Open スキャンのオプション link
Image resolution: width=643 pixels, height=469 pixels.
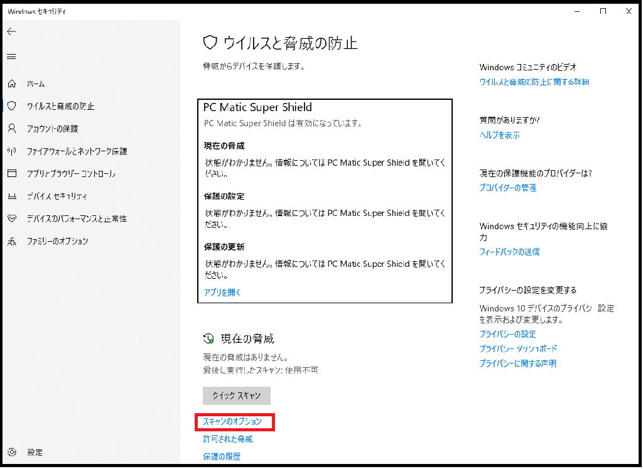[234, 421]
